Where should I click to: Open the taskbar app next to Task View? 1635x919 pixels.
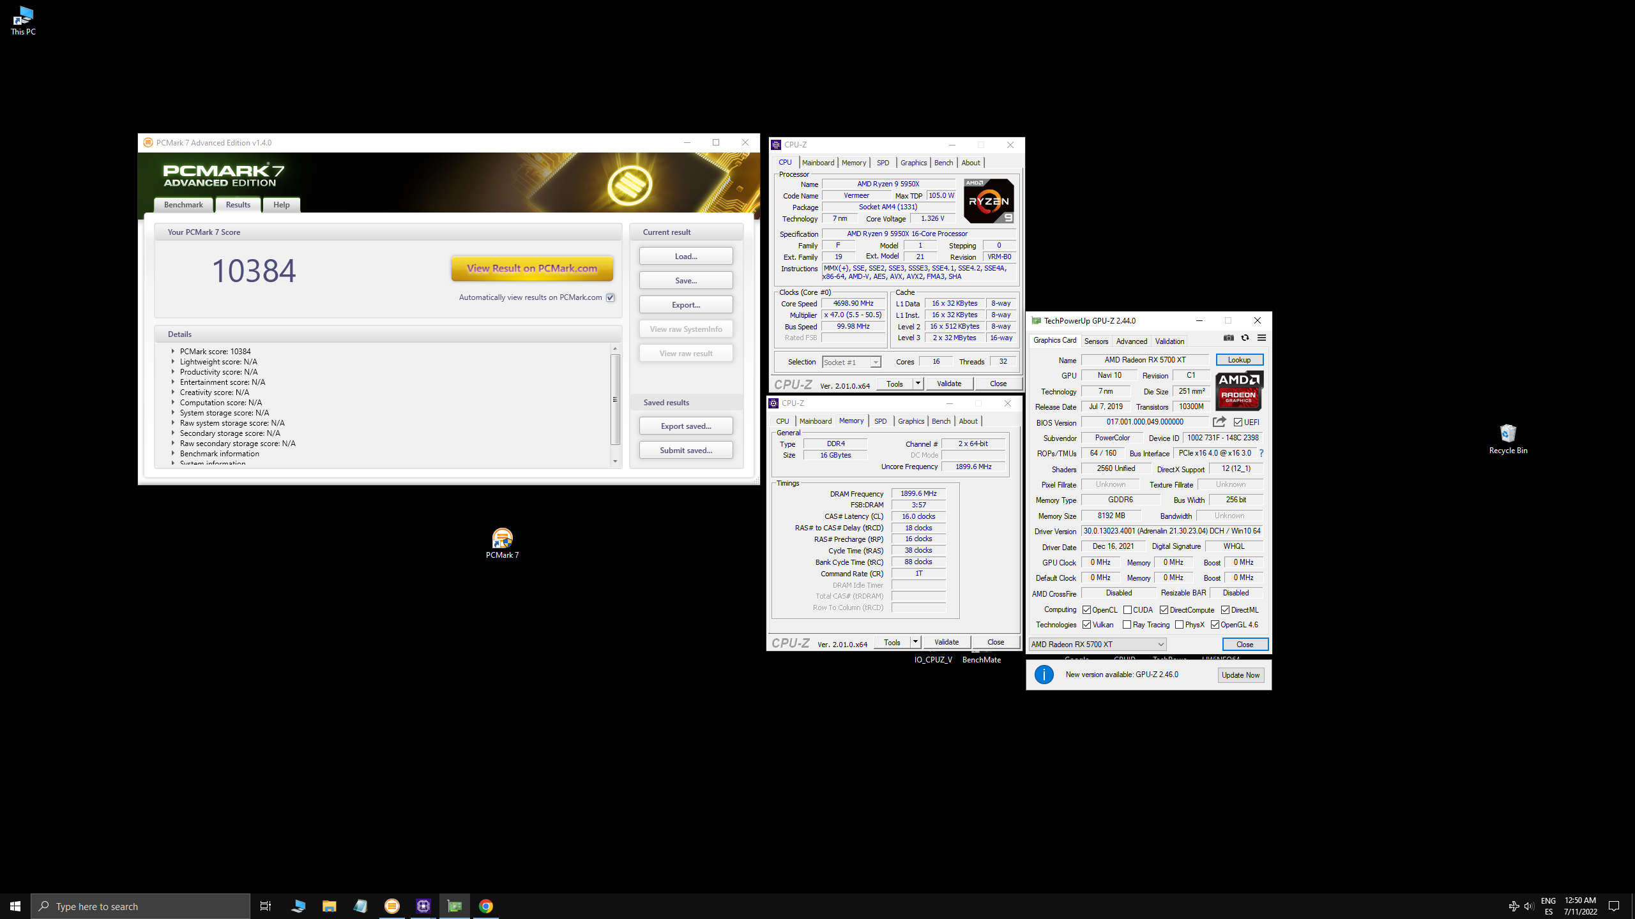pyautogui.click(x=298, y=906)
